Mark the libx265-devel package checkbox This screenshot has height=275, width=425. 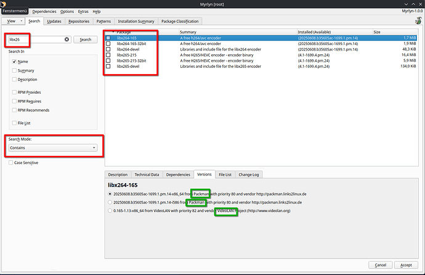tap(108, 66)
